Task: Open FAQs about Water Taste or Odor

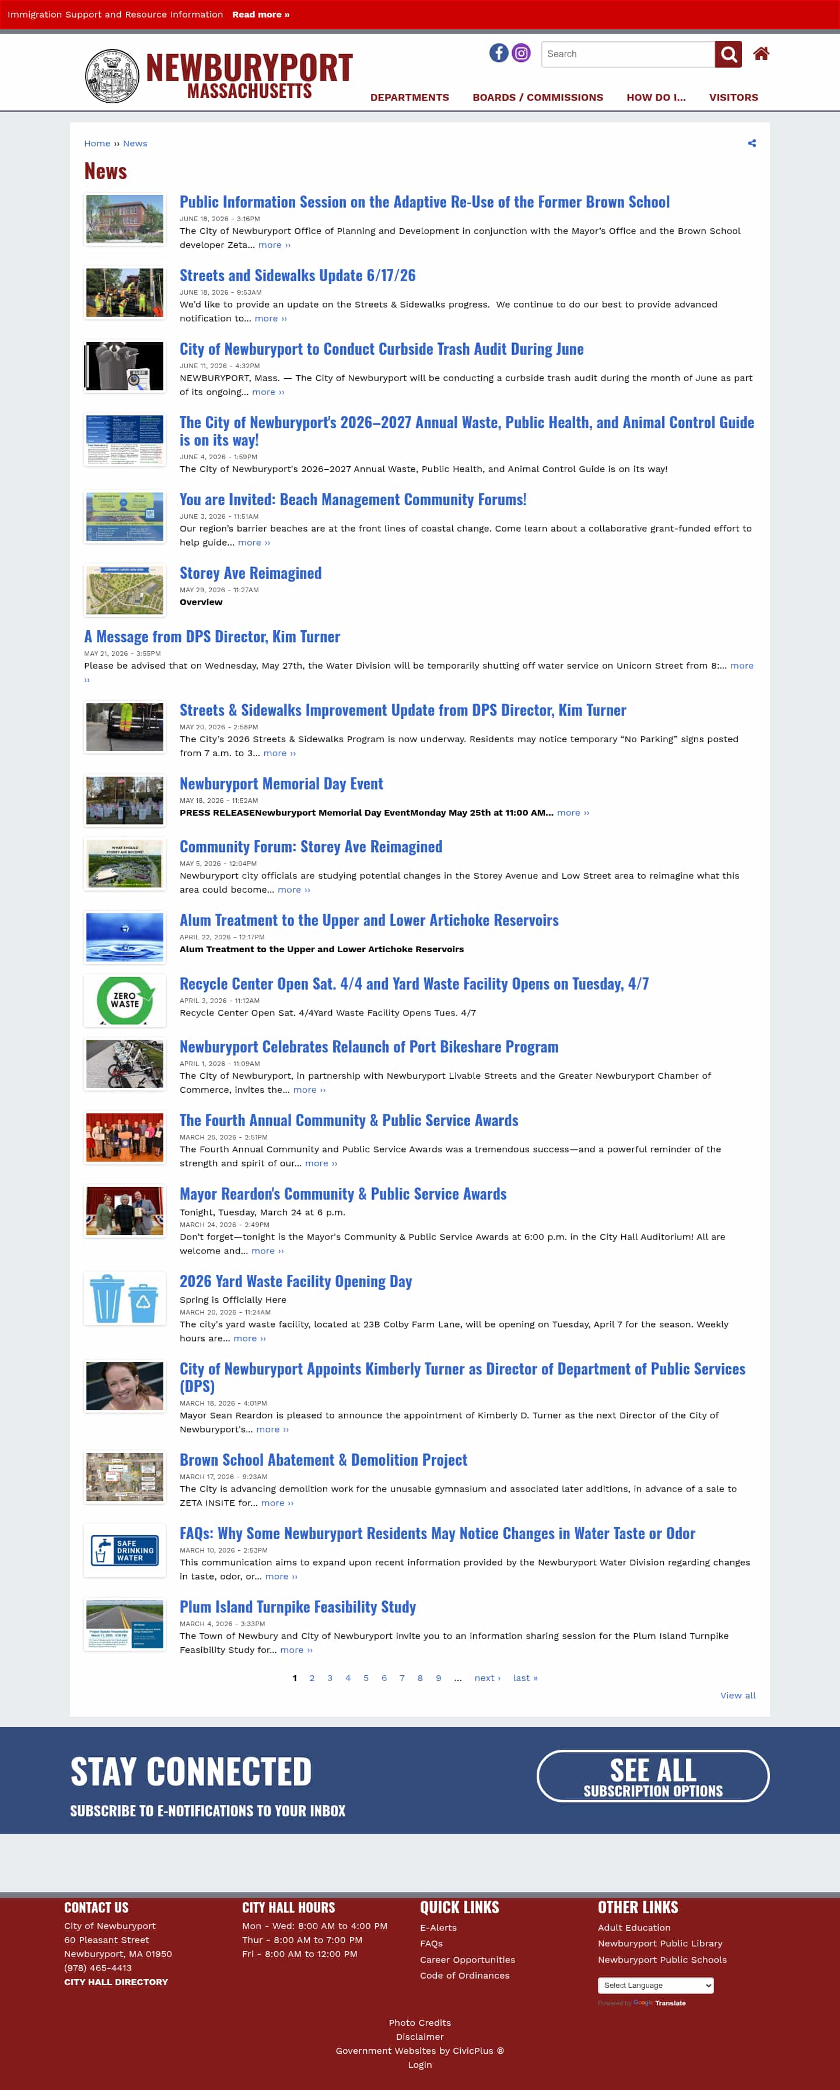Action: tap(437, 1533)
